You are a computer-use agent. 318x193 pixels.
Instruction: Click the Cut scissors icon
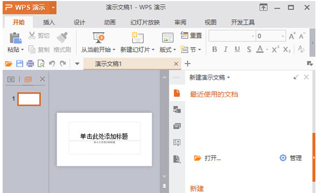[32, 35]
